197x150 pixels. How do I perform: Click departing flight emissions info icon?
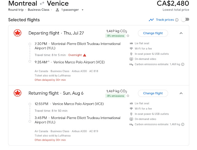pos(128,36)
